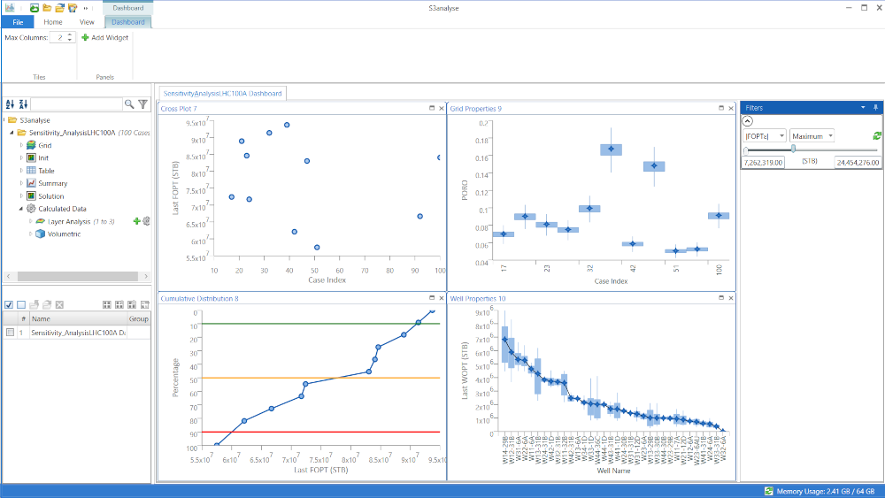The image size is (885, 498).
Task: Open the Filters panel options dropdown arrow
Action: 863,107
